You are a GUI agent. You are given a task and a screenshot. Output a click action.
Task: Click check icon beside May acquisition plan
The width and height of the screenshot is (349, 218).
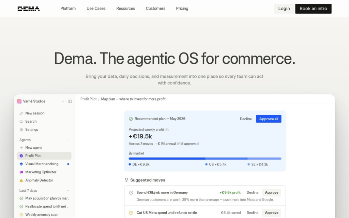pos(21,199)
